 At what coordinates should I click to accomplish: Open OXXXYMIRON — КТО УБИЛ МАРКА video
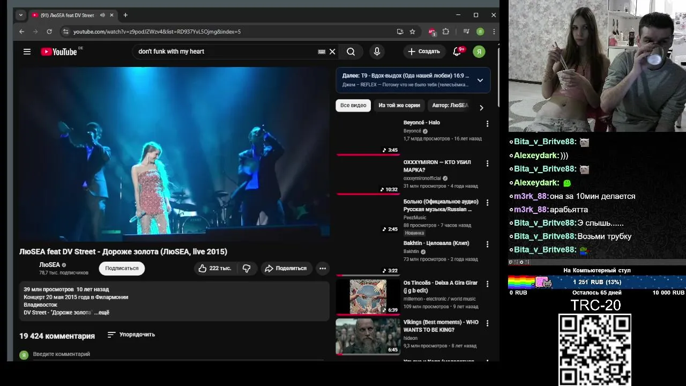click(437, 166)
